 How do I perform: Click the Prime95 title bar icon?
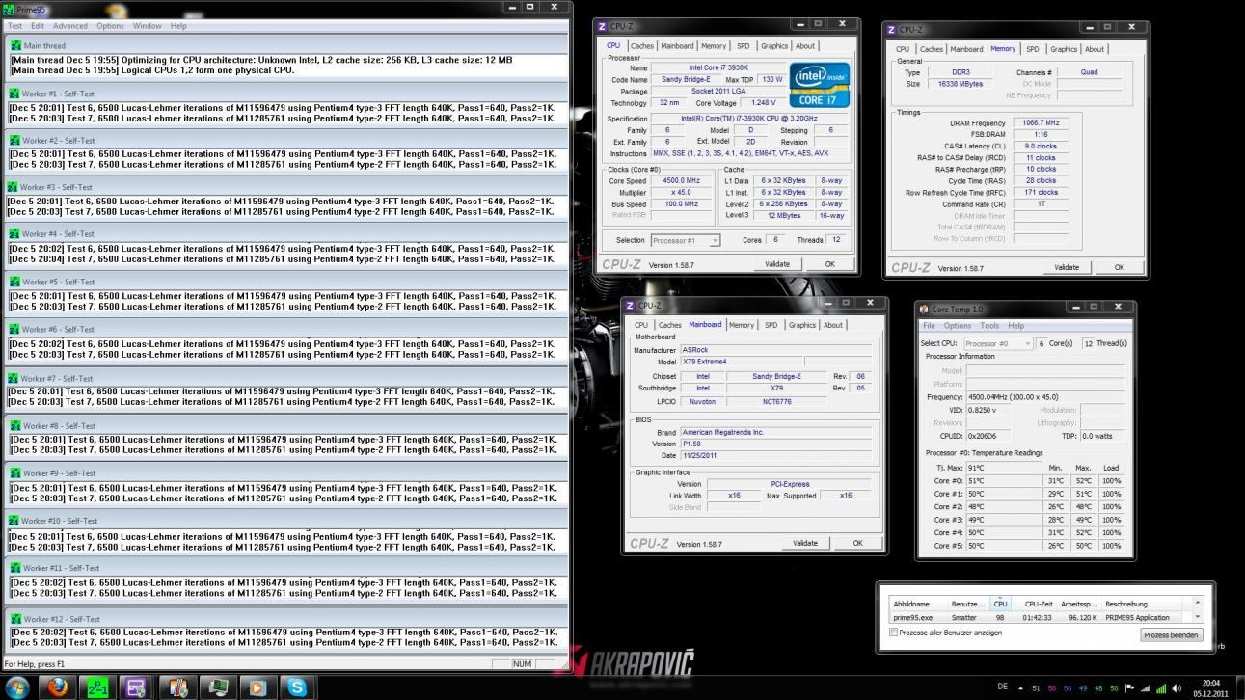pos(10,9)
